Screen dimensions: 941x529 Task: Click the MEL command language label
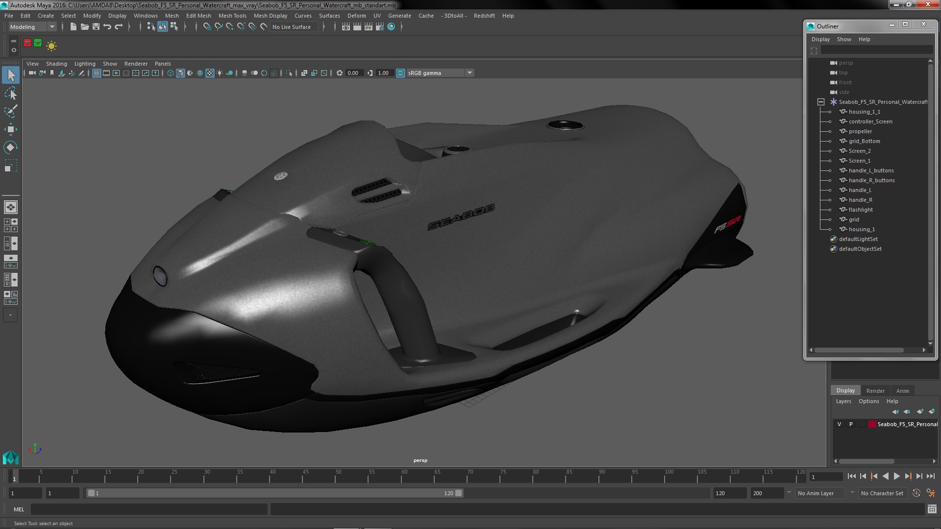point(19,509)
